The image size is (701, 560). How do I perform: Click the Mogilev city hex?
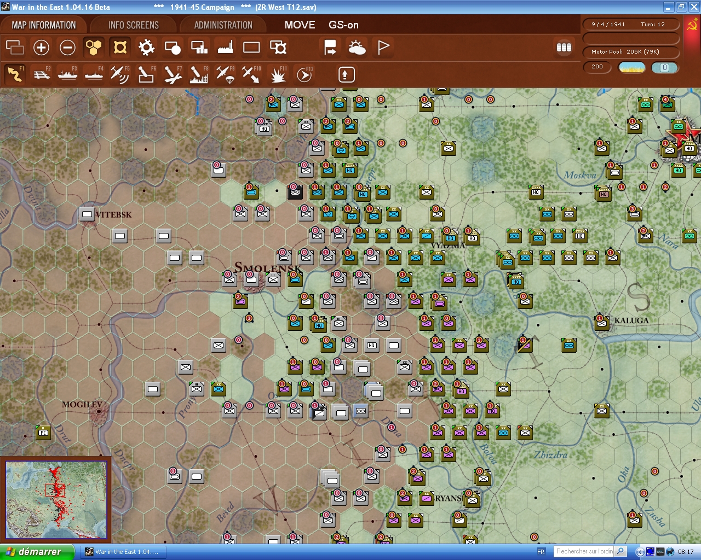(99, 411)
